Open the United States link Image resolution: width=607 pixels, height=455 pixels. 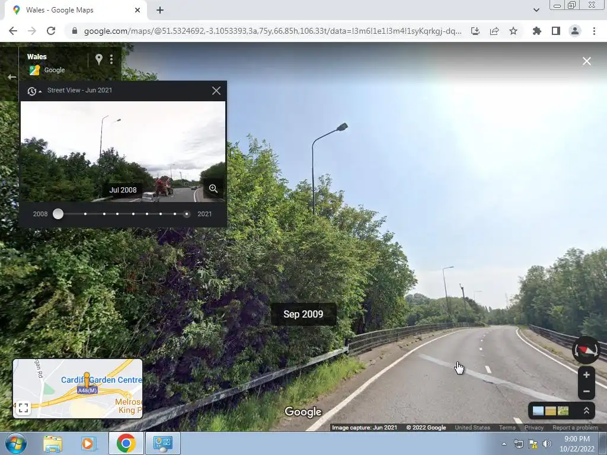coord(472,428)
